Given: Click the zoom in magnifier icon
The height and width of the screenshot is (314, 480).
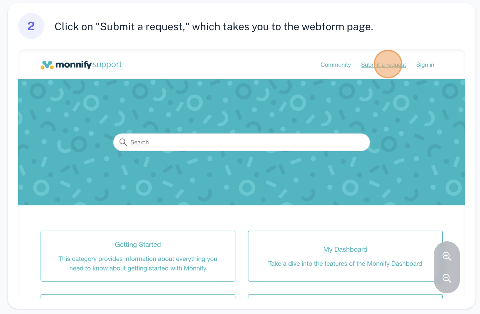Looking at the screenshot, I should [x=447, y=256].
